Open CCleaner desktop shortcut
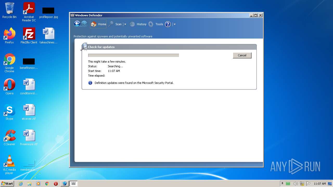Image resolution: width=333 pixels, height=187 pixels. 9,138
